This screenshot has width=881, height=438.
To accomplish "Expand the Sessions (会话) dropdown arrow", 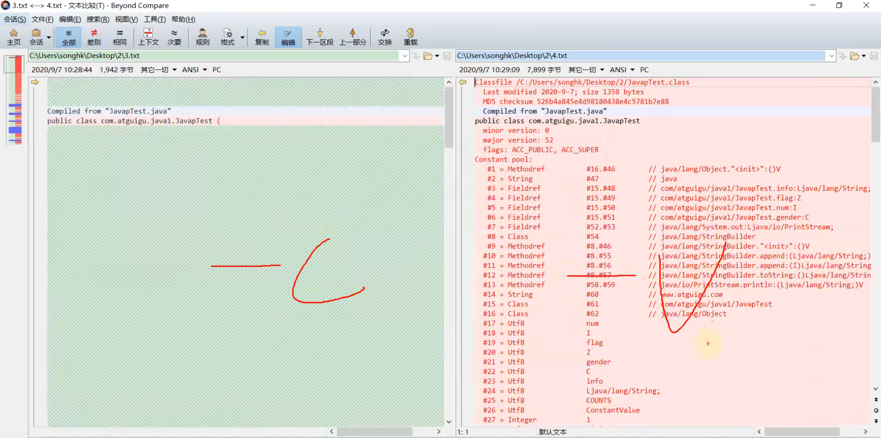I will tap(49, 37).
